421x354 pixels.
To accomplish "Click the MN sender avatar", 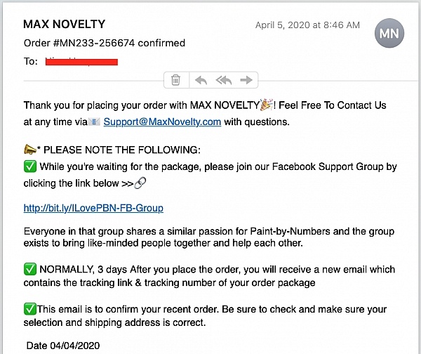I will point(389,33).
